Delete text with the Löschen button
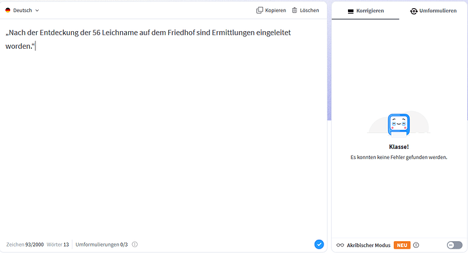The width and height of the screenshot is (468, 256). point(305,10)
